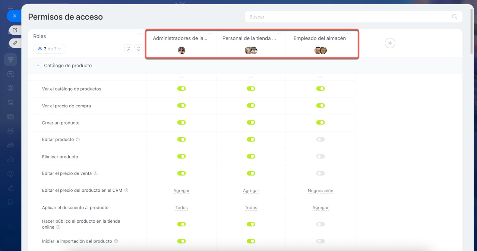477x251 pixels.
Task: Enable Eliminar producto for Empleado del almacén
Action: (320, 157)
